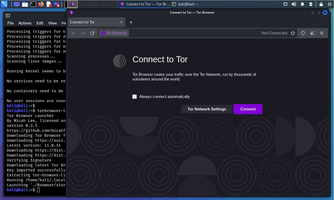Select the Connect to Tor tab
Screen dimensions: 334x200
[x=93, y=22]
